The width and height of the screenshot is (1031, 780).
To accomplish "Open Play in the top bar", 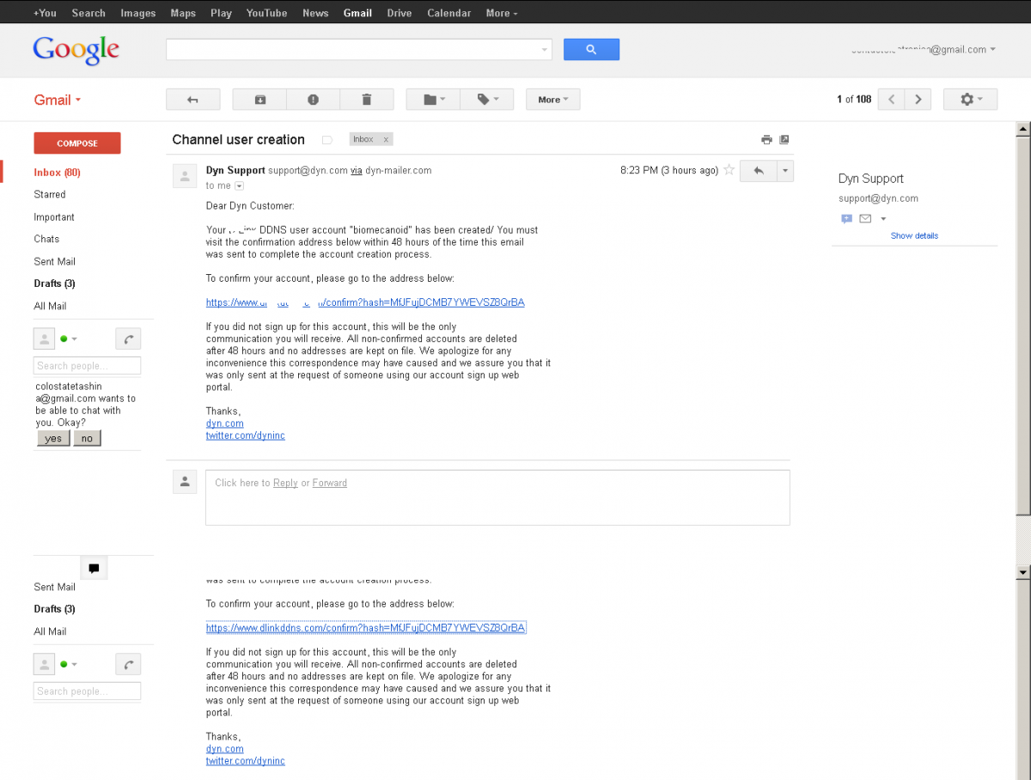I will [221, 13].
